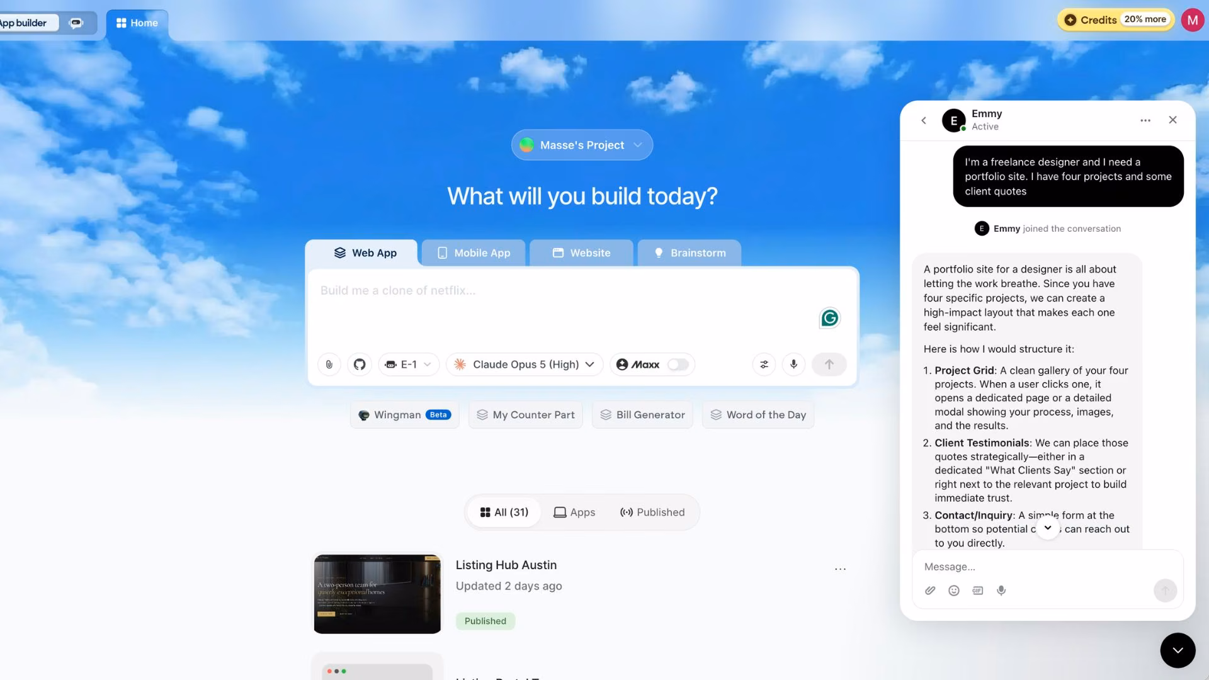Screen dimensions: 1209x680
Task: Click the Wingman Beta suggestion chip
Action: [405, 415]
